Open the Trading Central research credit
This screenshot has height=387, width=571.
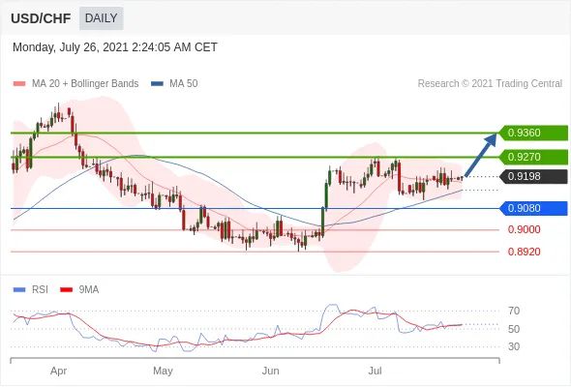(x=490, y=84)
